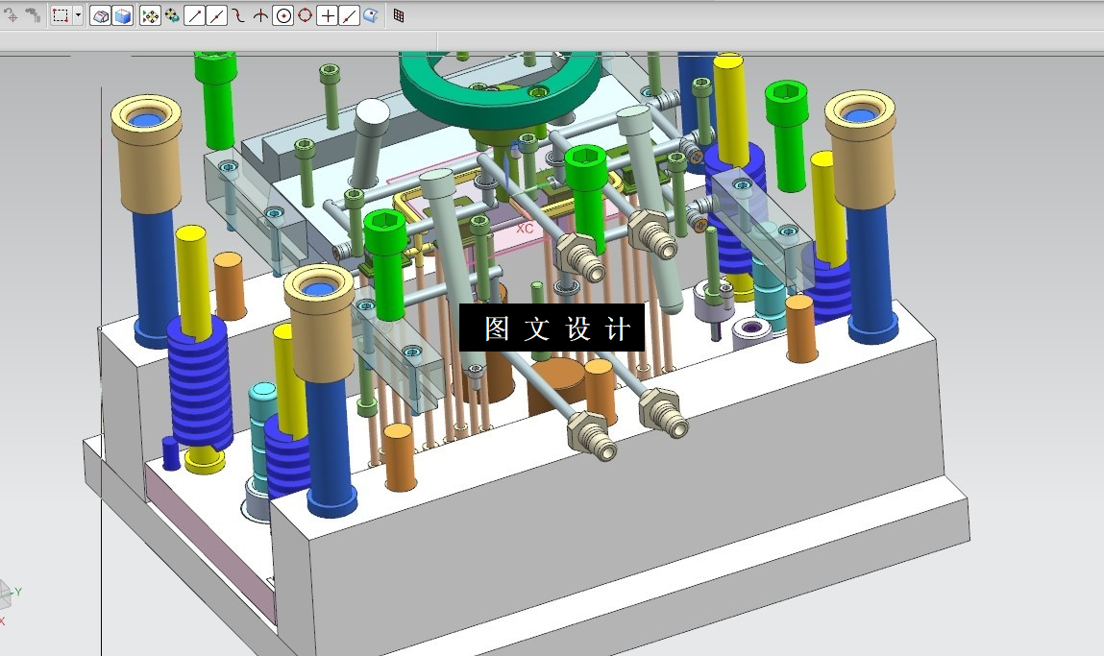Click the blue cube view icon
This screenshot has height=656, width=1104.
tap(123, 15)
